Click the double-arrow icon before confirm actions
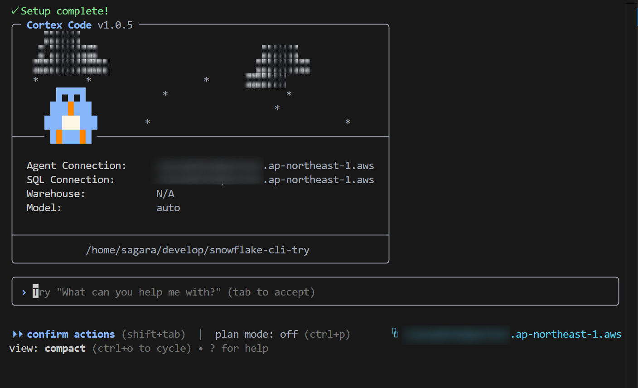Image resolution: width=638 pixels, height=388 pixels. [x=18, y=335]
